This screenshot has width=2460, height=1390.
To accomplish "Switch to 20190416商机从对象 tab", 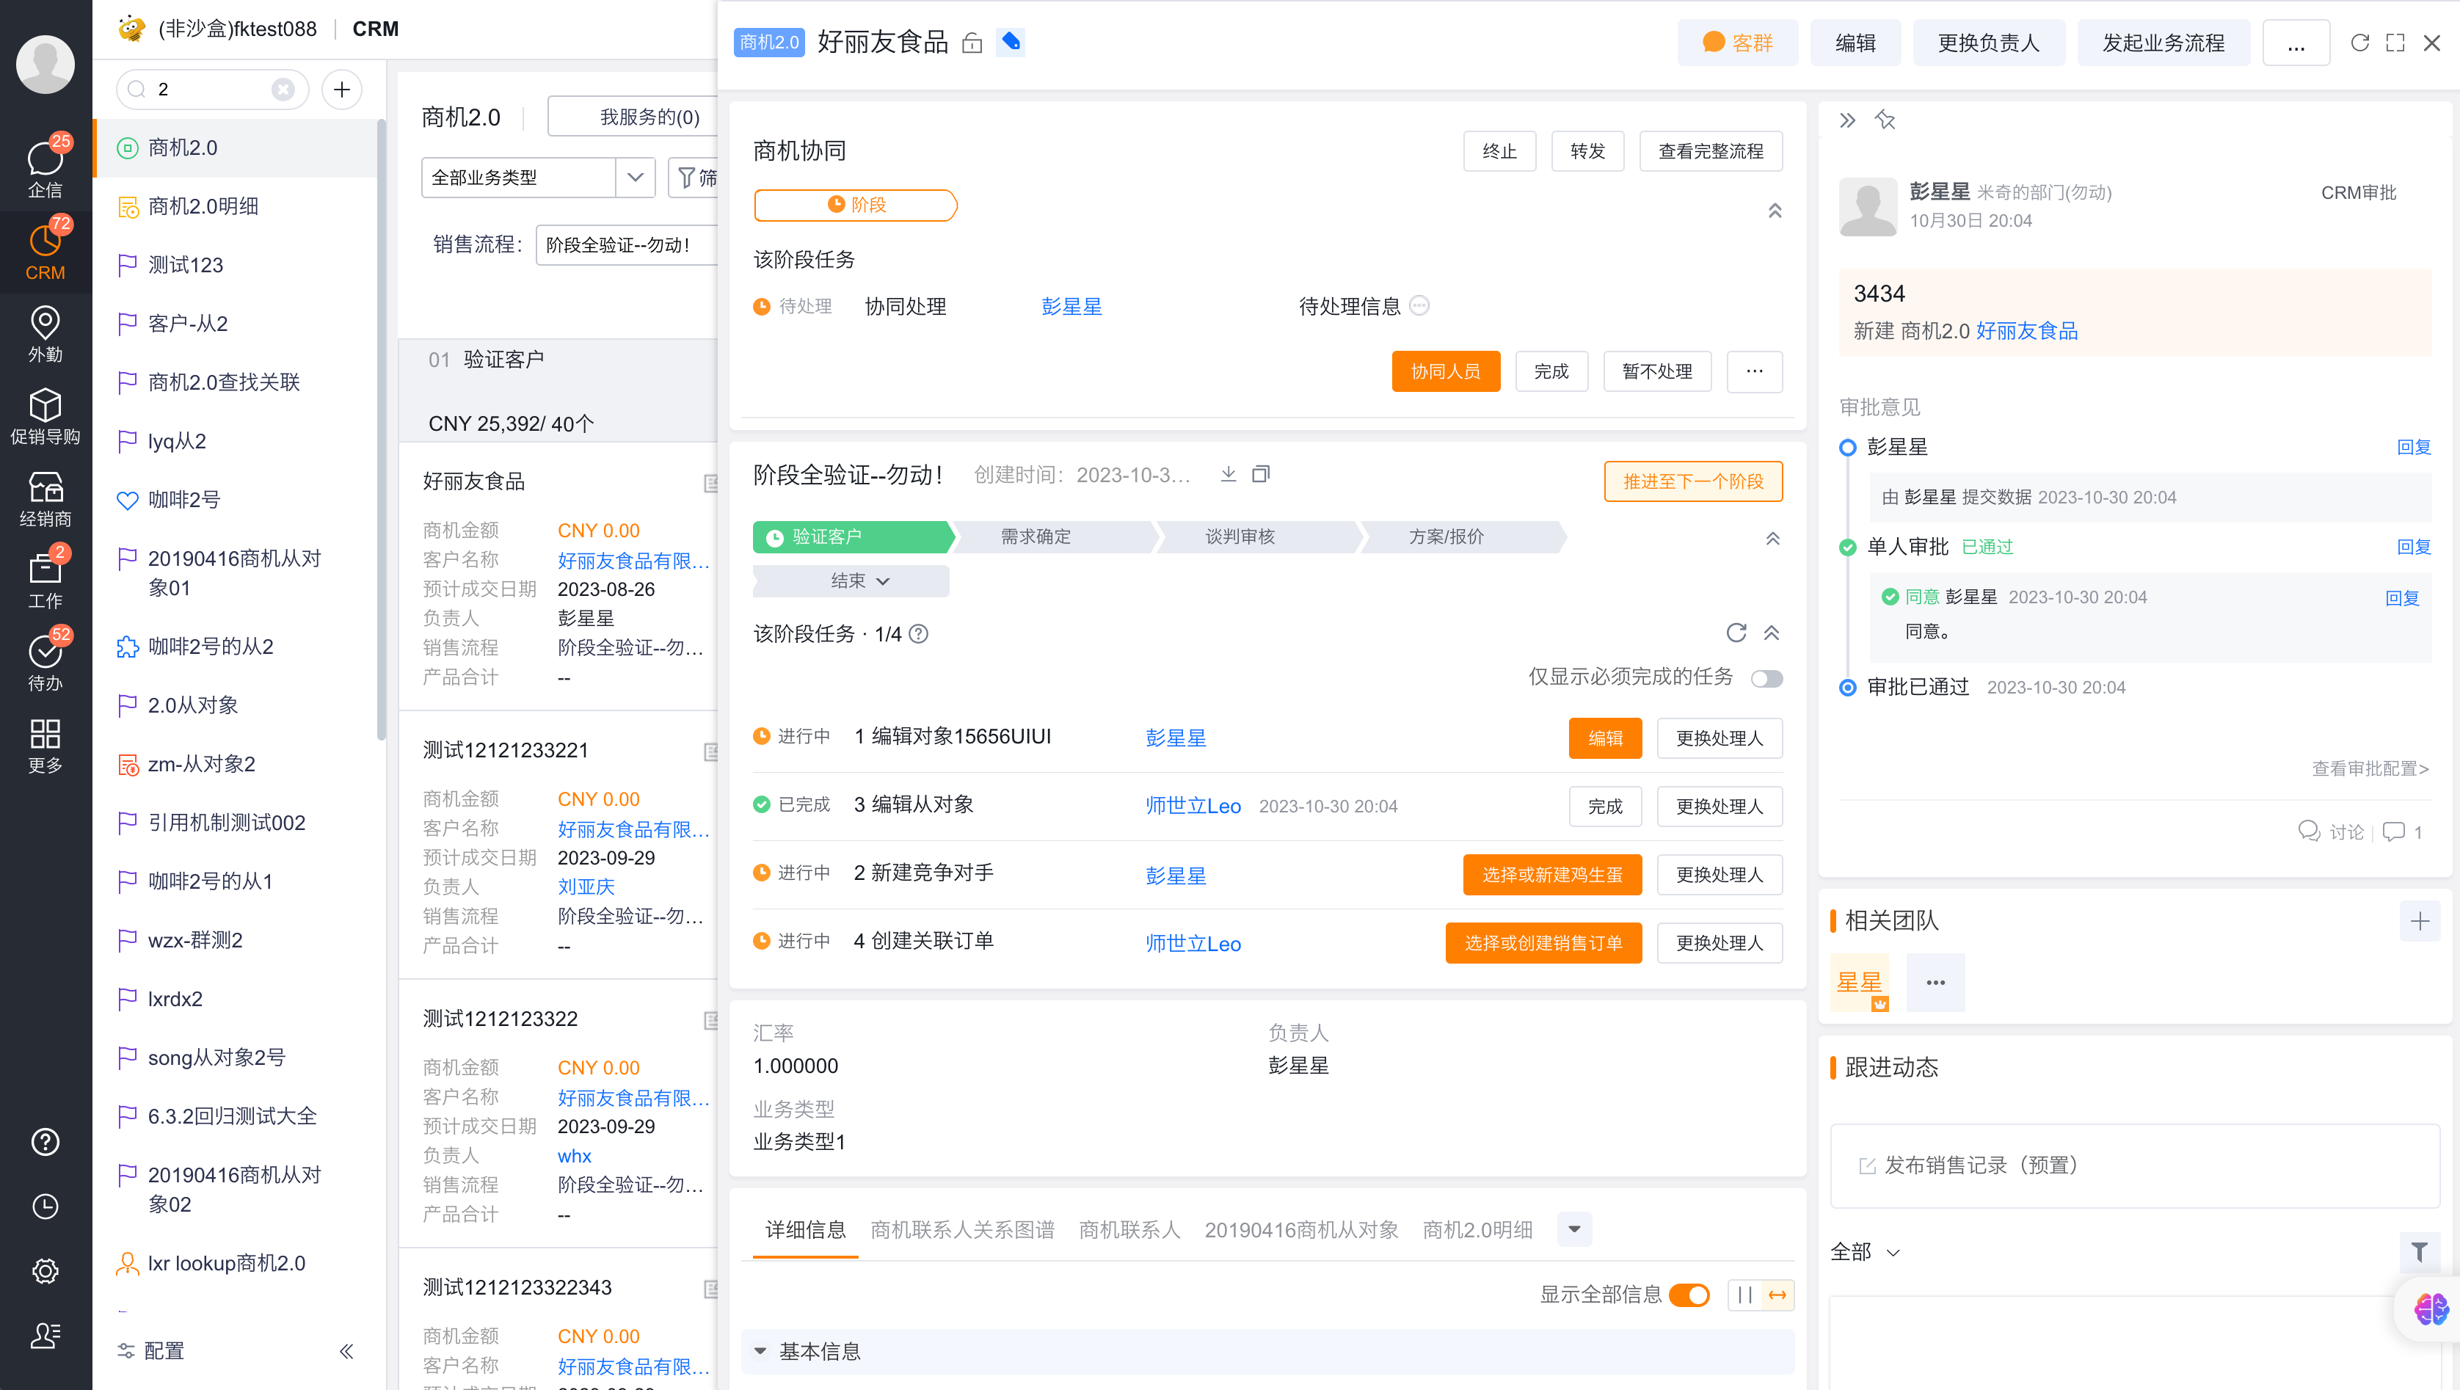I will coord(1300,1229).
